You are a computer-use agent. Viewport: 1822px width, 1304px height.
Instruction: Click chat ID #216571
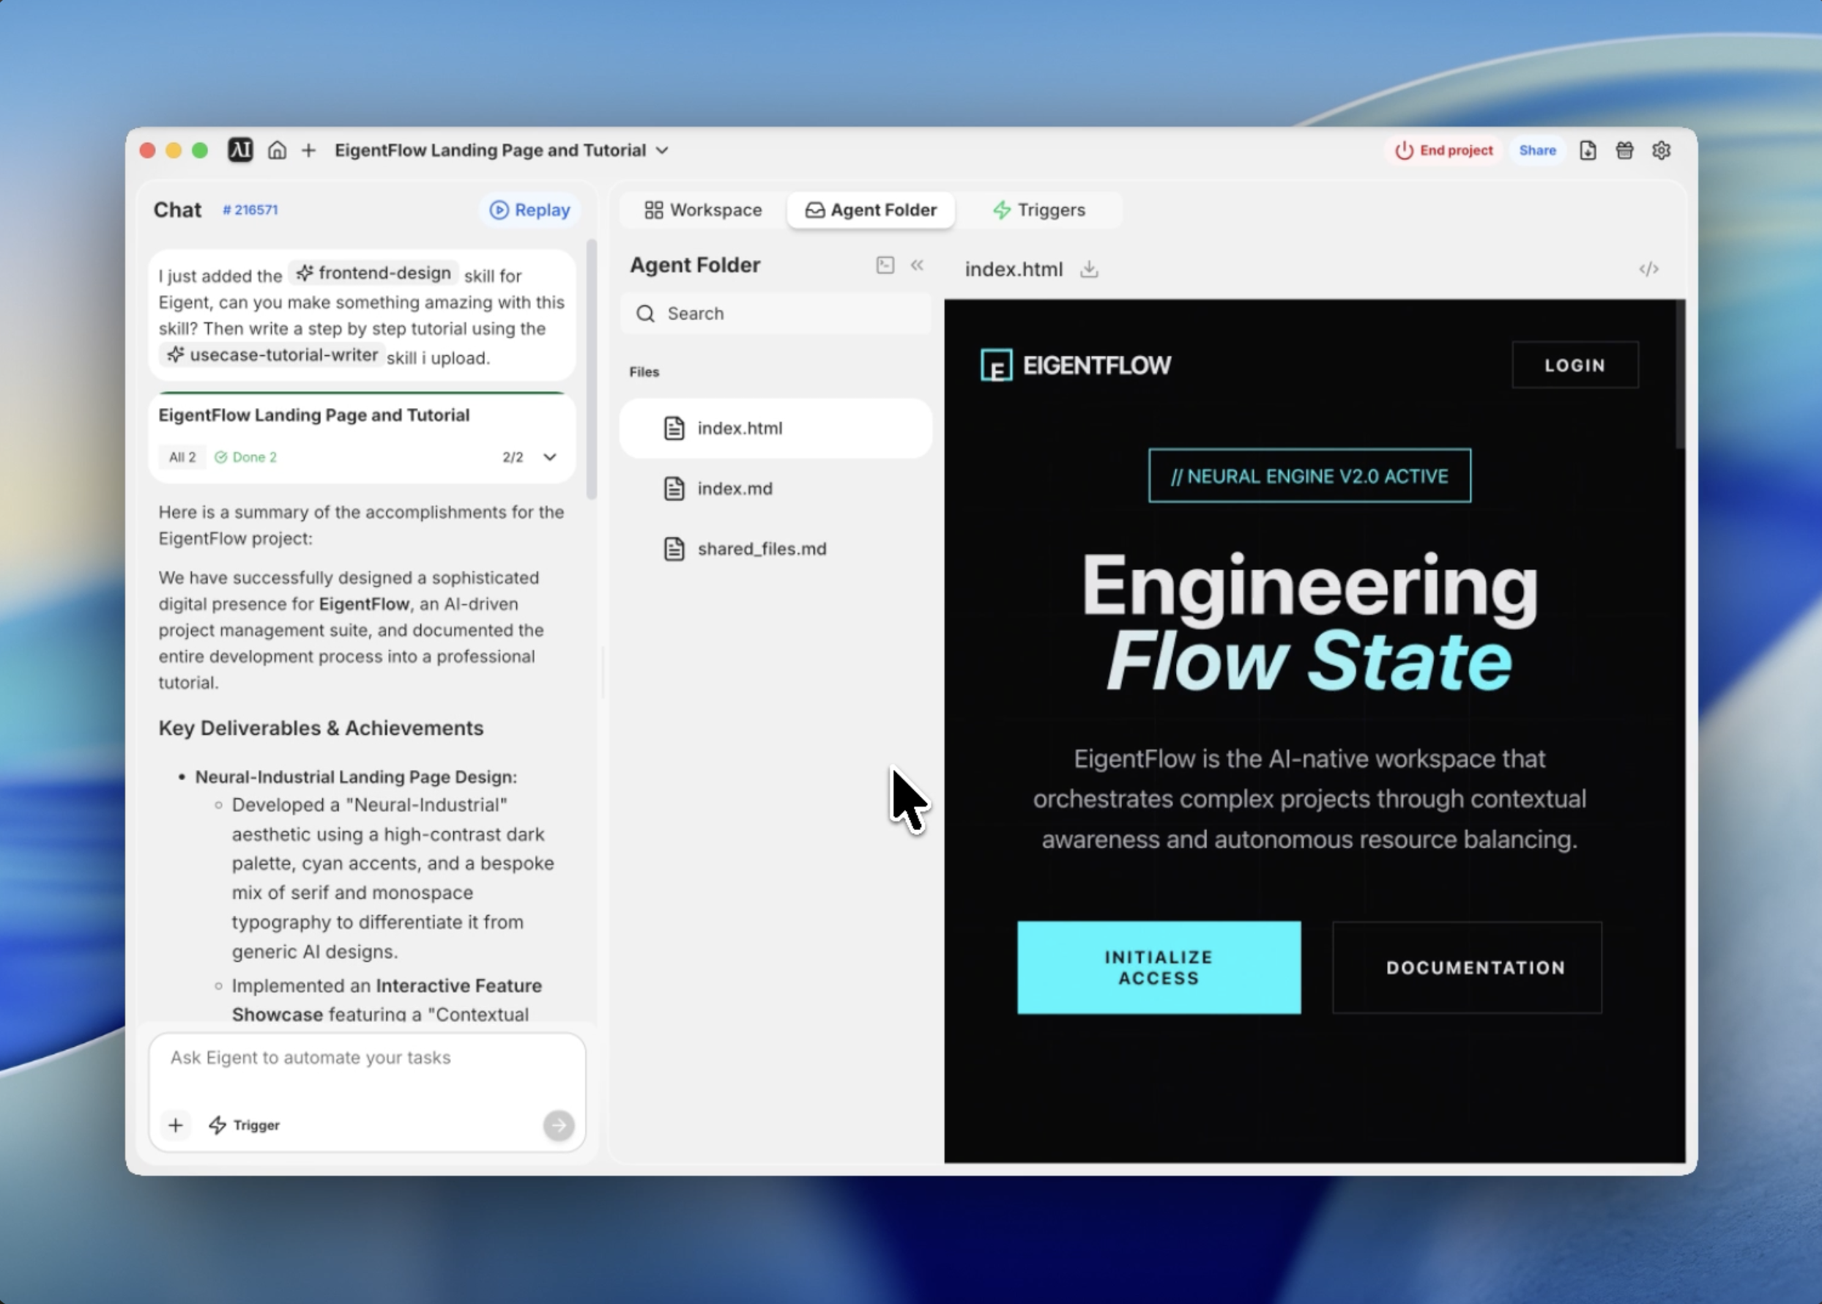pyautogui.click(x=250, y=210)
